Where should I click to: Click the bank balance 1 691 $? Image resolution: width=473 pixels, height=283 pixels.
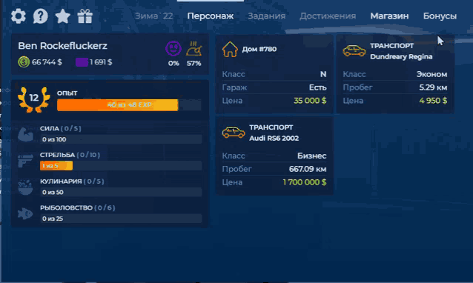pos(101,62)
